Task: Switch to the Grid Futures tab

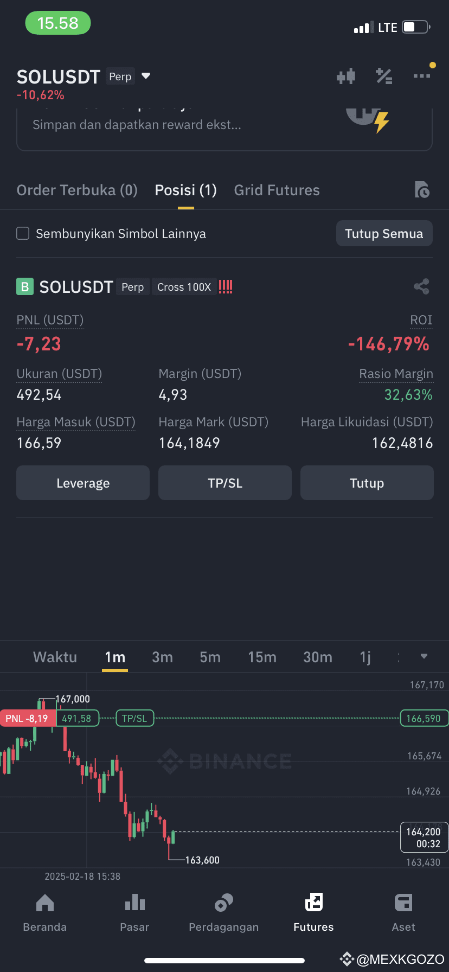Action: pyautogui.click(x=277, y=190)
